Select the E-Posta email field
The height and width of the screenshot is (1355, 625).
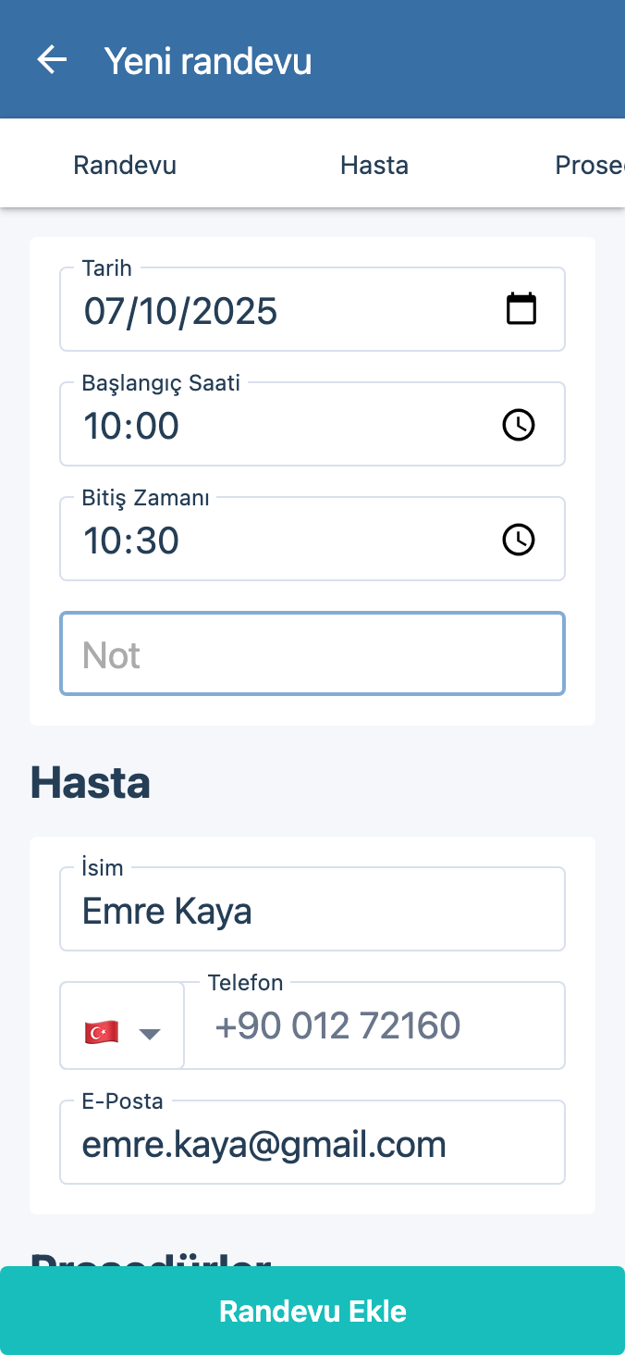point(312,1145)
